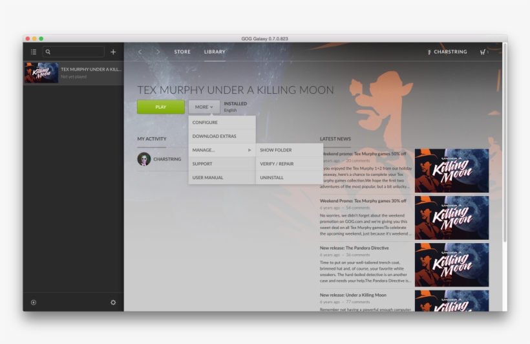Click the vertical scrollbar of main view
530x344 pixels.
click(x=505, y=142)
